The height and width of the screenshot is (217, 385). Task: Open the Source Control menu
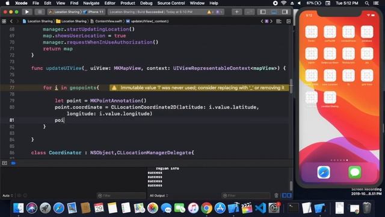pyautogui.click(x=171, y=3)
